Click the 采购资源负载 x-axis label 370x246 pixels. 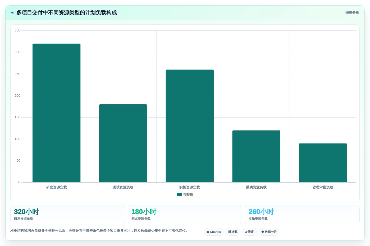256,187
